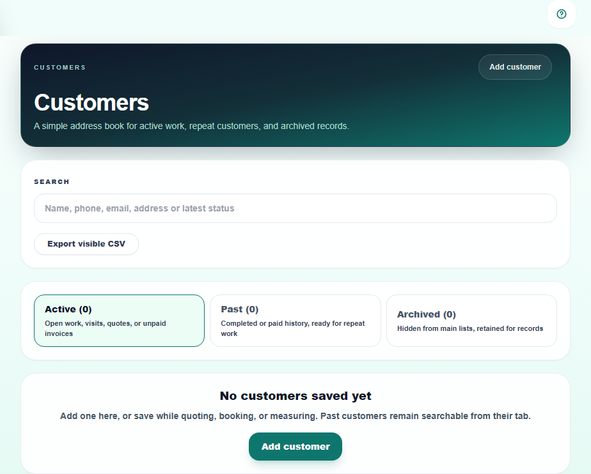
Task: Open the Archived (0) tab
Action: tap(471, 321)
